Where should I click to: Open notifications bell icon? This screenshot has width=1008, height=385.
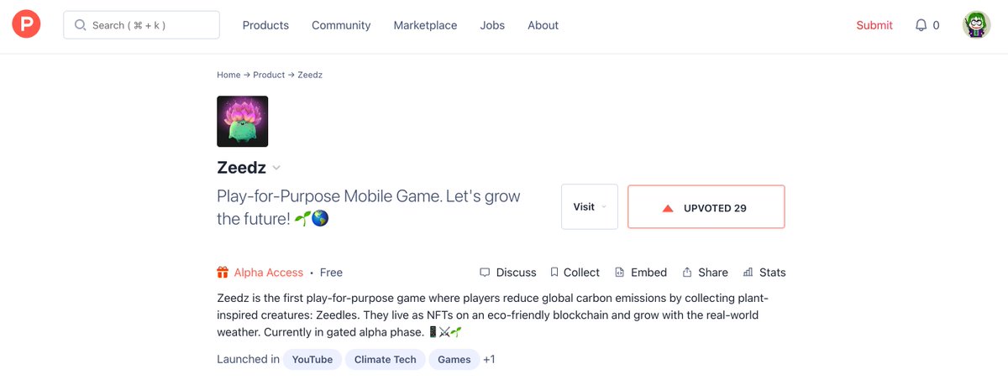click(x=921, y=25)
